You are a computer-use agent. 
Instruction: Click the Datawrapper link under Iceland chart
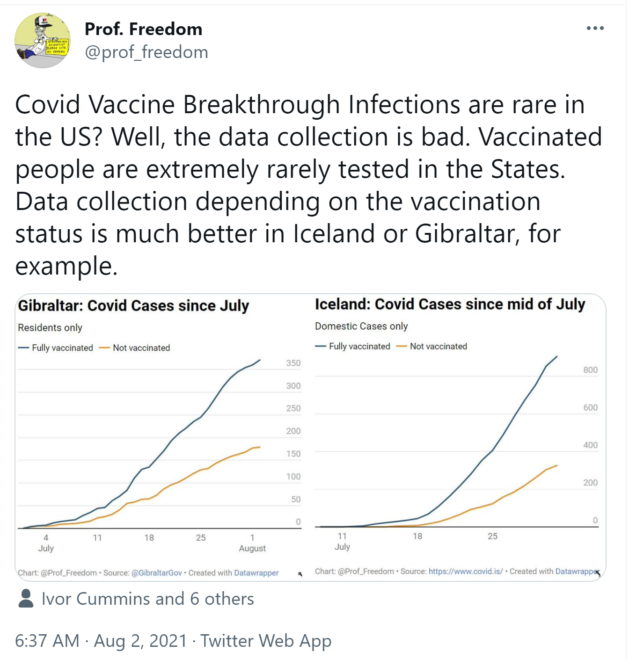[576, 572]
